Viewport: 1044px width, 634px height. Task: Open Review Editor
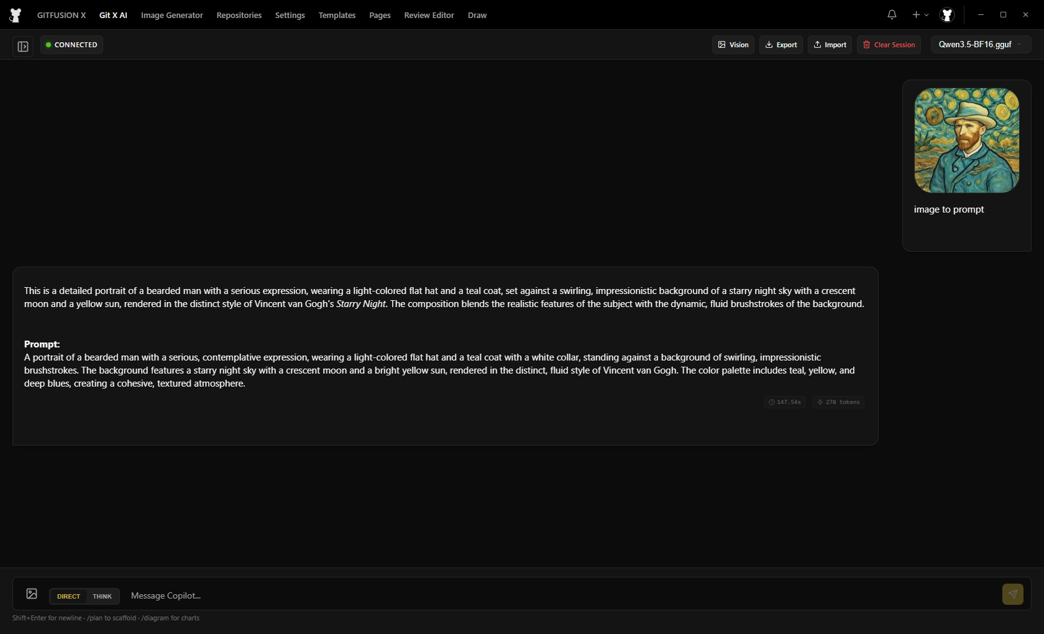coord(429,15)
